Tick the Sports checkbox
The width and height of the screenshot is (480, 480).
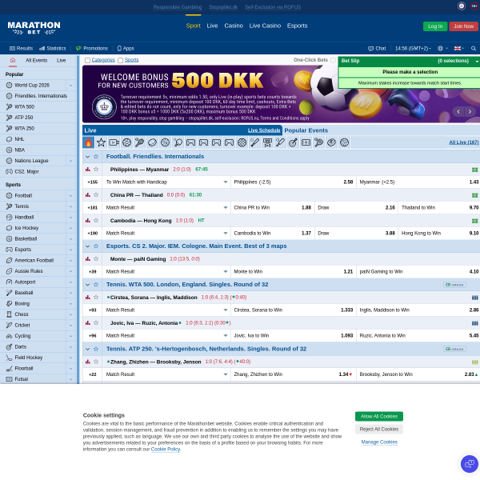[x=121, y=60]
